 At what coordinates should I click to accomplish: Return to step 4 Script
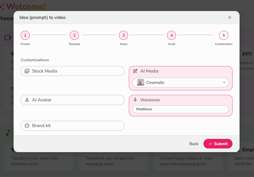171,35
